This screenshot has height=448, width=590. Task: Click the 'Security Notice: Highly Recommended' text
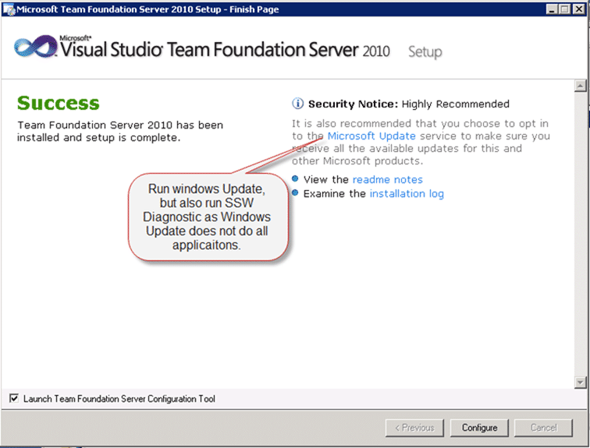tap(409, 104)
